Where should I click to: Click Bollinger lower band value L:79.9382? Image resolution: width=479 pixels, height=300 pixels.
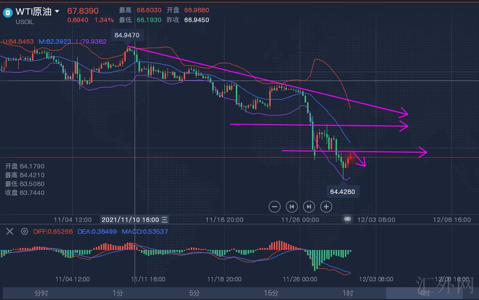coord(91,42)
